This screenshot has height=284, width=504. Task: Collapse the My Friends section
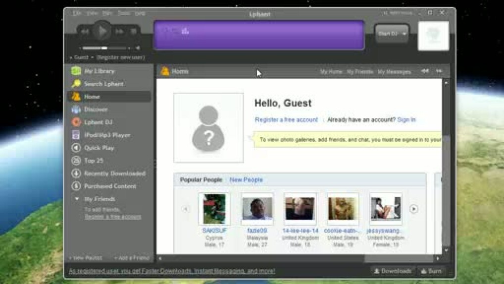coord(76,199)
